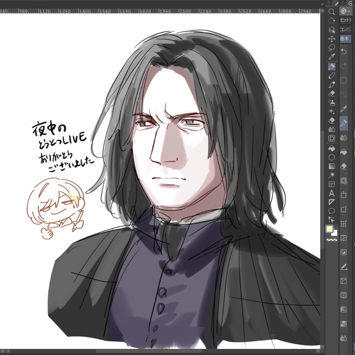This screenshot has width=355, height=355.
Task: Select the Move layer tool
Action: (x=331, y=39)
